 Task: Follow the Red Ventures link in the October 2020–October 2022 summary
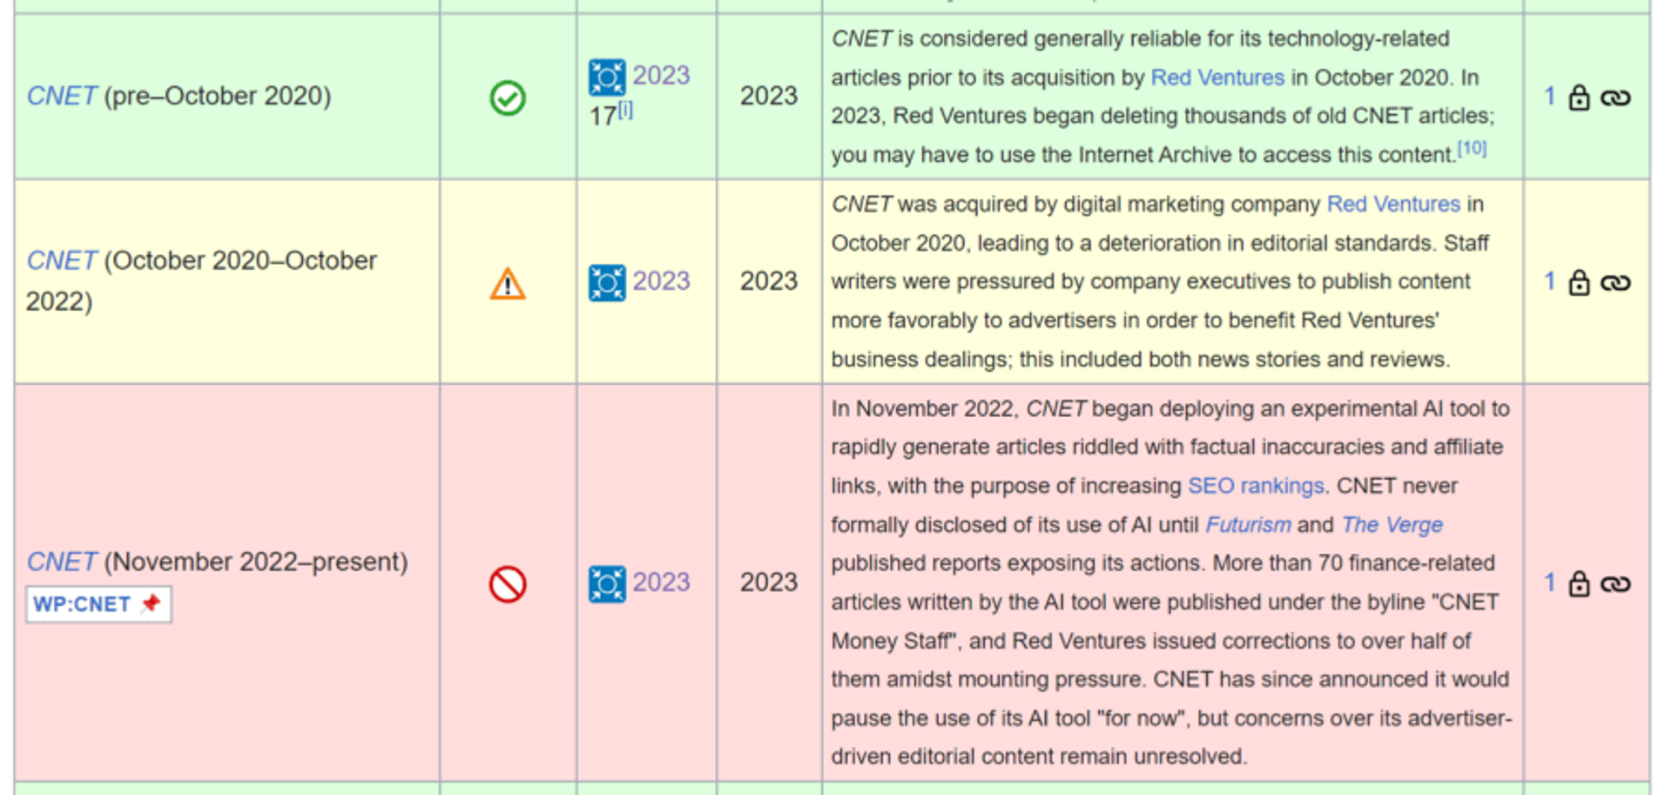1393,204
